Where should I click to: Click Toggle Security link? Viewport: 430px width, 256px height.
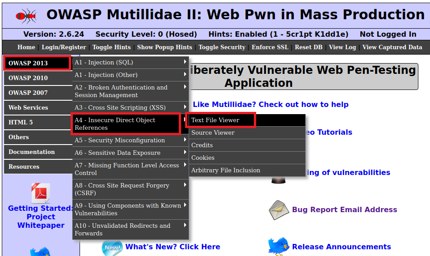pyautogui.click(x=222, y=47)
